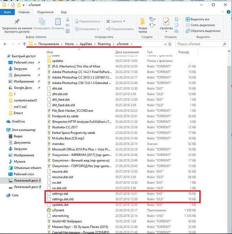Click the Google Диск icon in the sidebar
The image size is (232, 234).
point(11,88)
